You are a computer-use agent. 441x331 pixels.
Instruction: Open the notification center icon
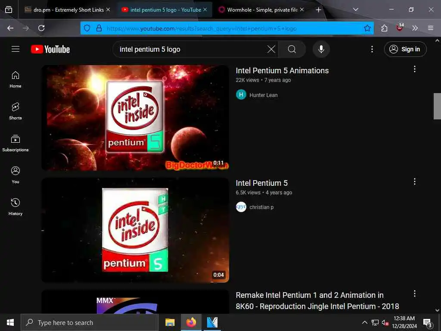[x=427, y=323]
